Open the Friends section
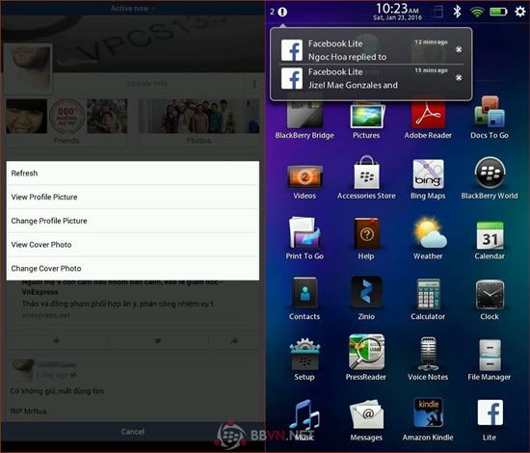This screenshot has width=530, height=453. pyautogui.click(x=66, y=123)
